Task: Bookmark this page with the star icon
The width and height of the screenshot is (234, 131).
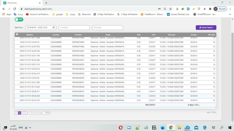Action: click(170, 9)
